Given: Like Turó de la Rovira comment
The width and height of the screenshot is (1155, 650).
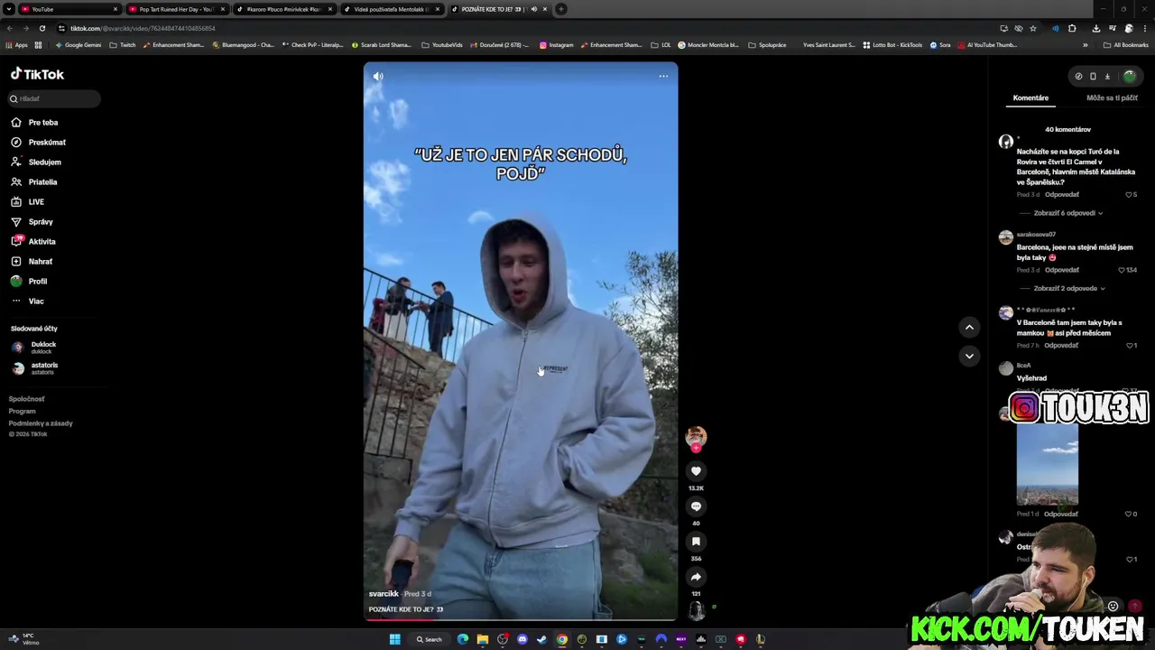Looking at the screenshot, I should 1129,195.
